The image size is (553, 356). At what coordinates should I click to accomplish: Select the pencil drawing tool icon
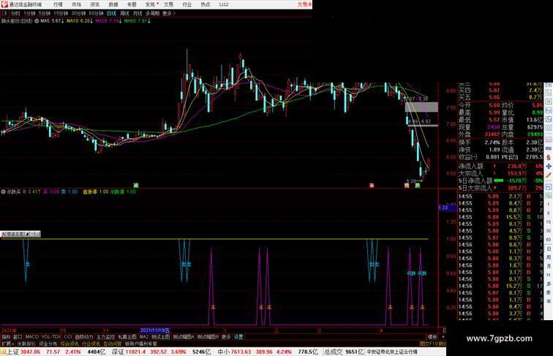pos(549,175)
